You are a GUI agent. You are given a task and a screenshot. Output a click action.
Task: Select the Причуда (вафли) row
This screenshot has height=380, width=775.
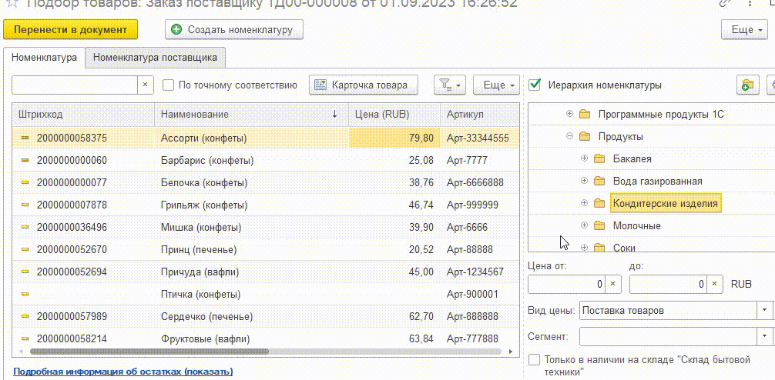point(266,272)
